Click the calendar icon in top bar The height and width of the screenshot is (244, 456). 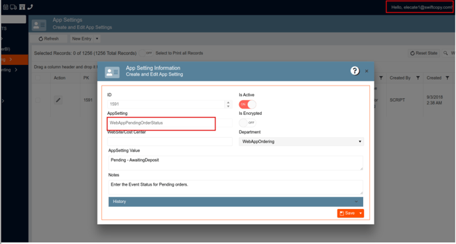pyautogui.click(x=5, y=7)
